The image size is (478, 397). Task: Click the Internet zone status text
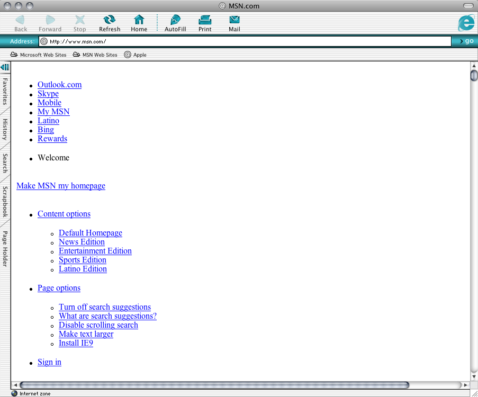pos(35,394)
